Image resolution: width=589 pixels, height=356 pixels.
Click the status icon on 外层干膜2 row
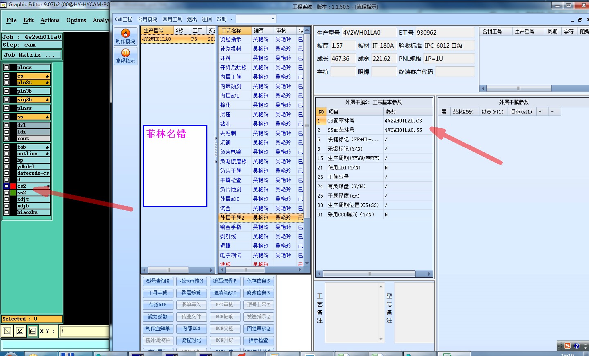coord(301,218)
